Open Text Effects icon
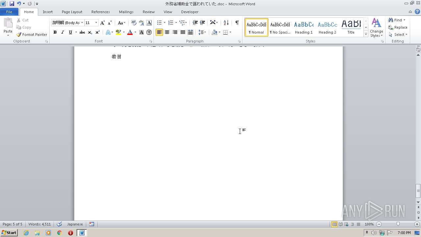The height and width of the screenshot is (237, 421). point(108,32)
